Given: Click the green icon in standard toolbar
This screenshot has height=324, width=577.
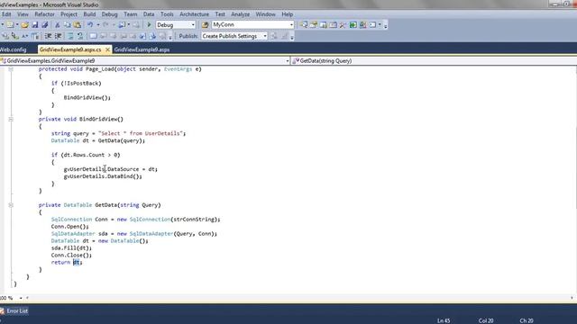Looking at the screenshot, I should (x=353, y=25).
